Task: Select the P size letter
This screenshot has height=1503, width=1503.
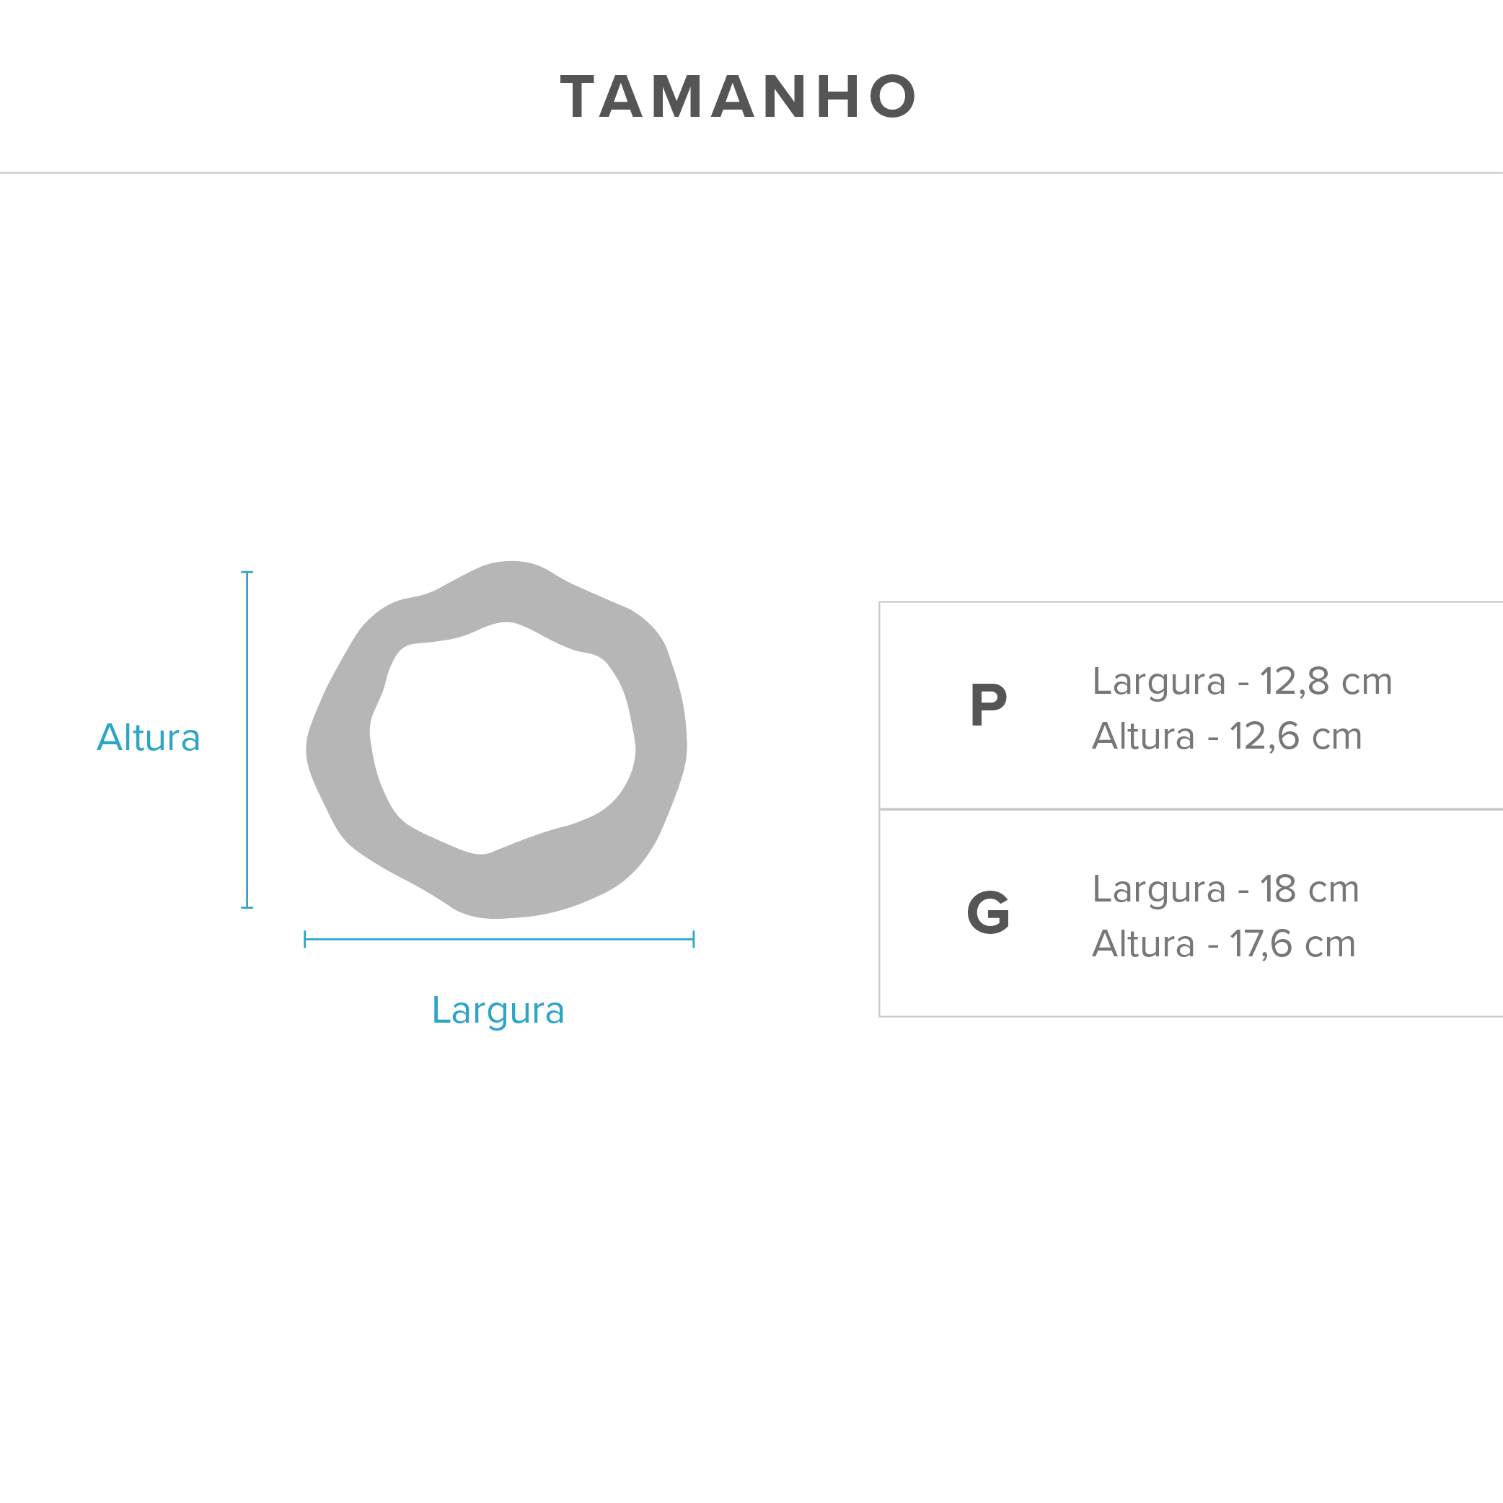Action: pos(988,705)
